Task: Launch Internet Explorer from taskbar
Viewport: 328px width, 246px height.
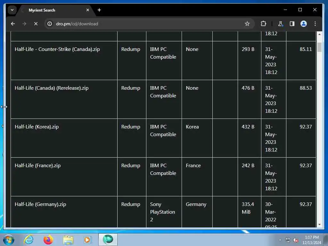Action: (x=29, y=240)
